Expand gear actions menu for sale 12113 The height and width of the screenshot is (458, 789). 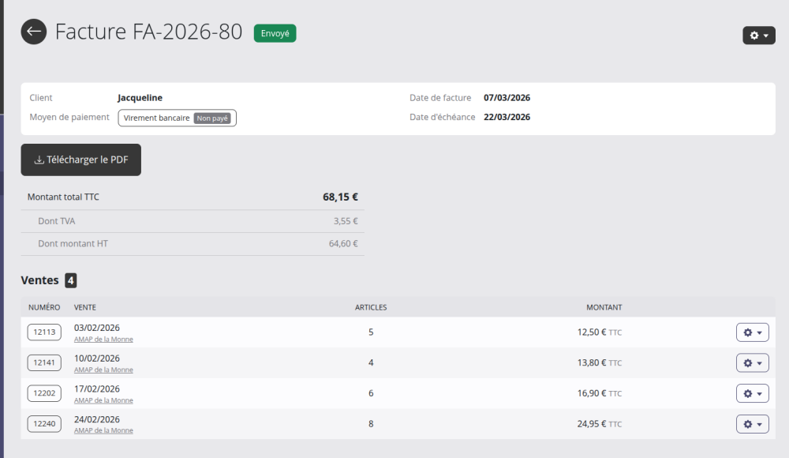coord(752,332)
